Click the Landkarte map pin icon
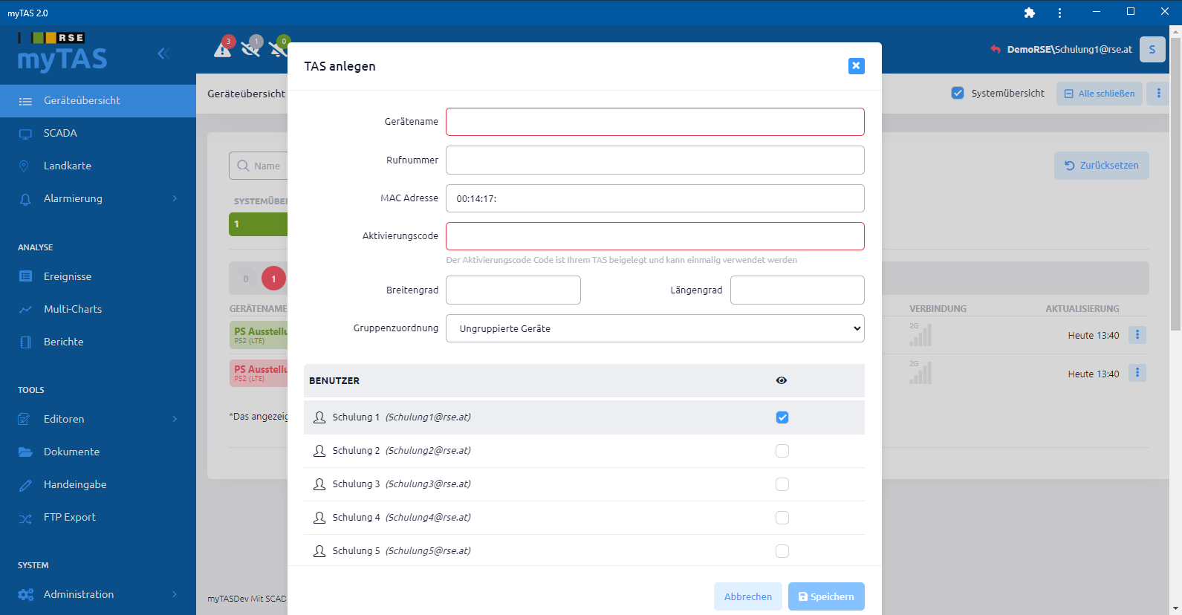1182x615 pixels. tap(24, 166)
